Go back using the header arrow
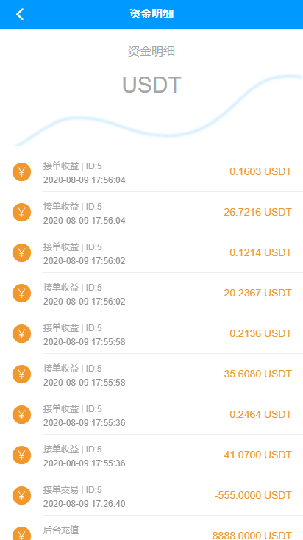Image resolution: width=303 pixels, height=540 pixels. point(20,14)
